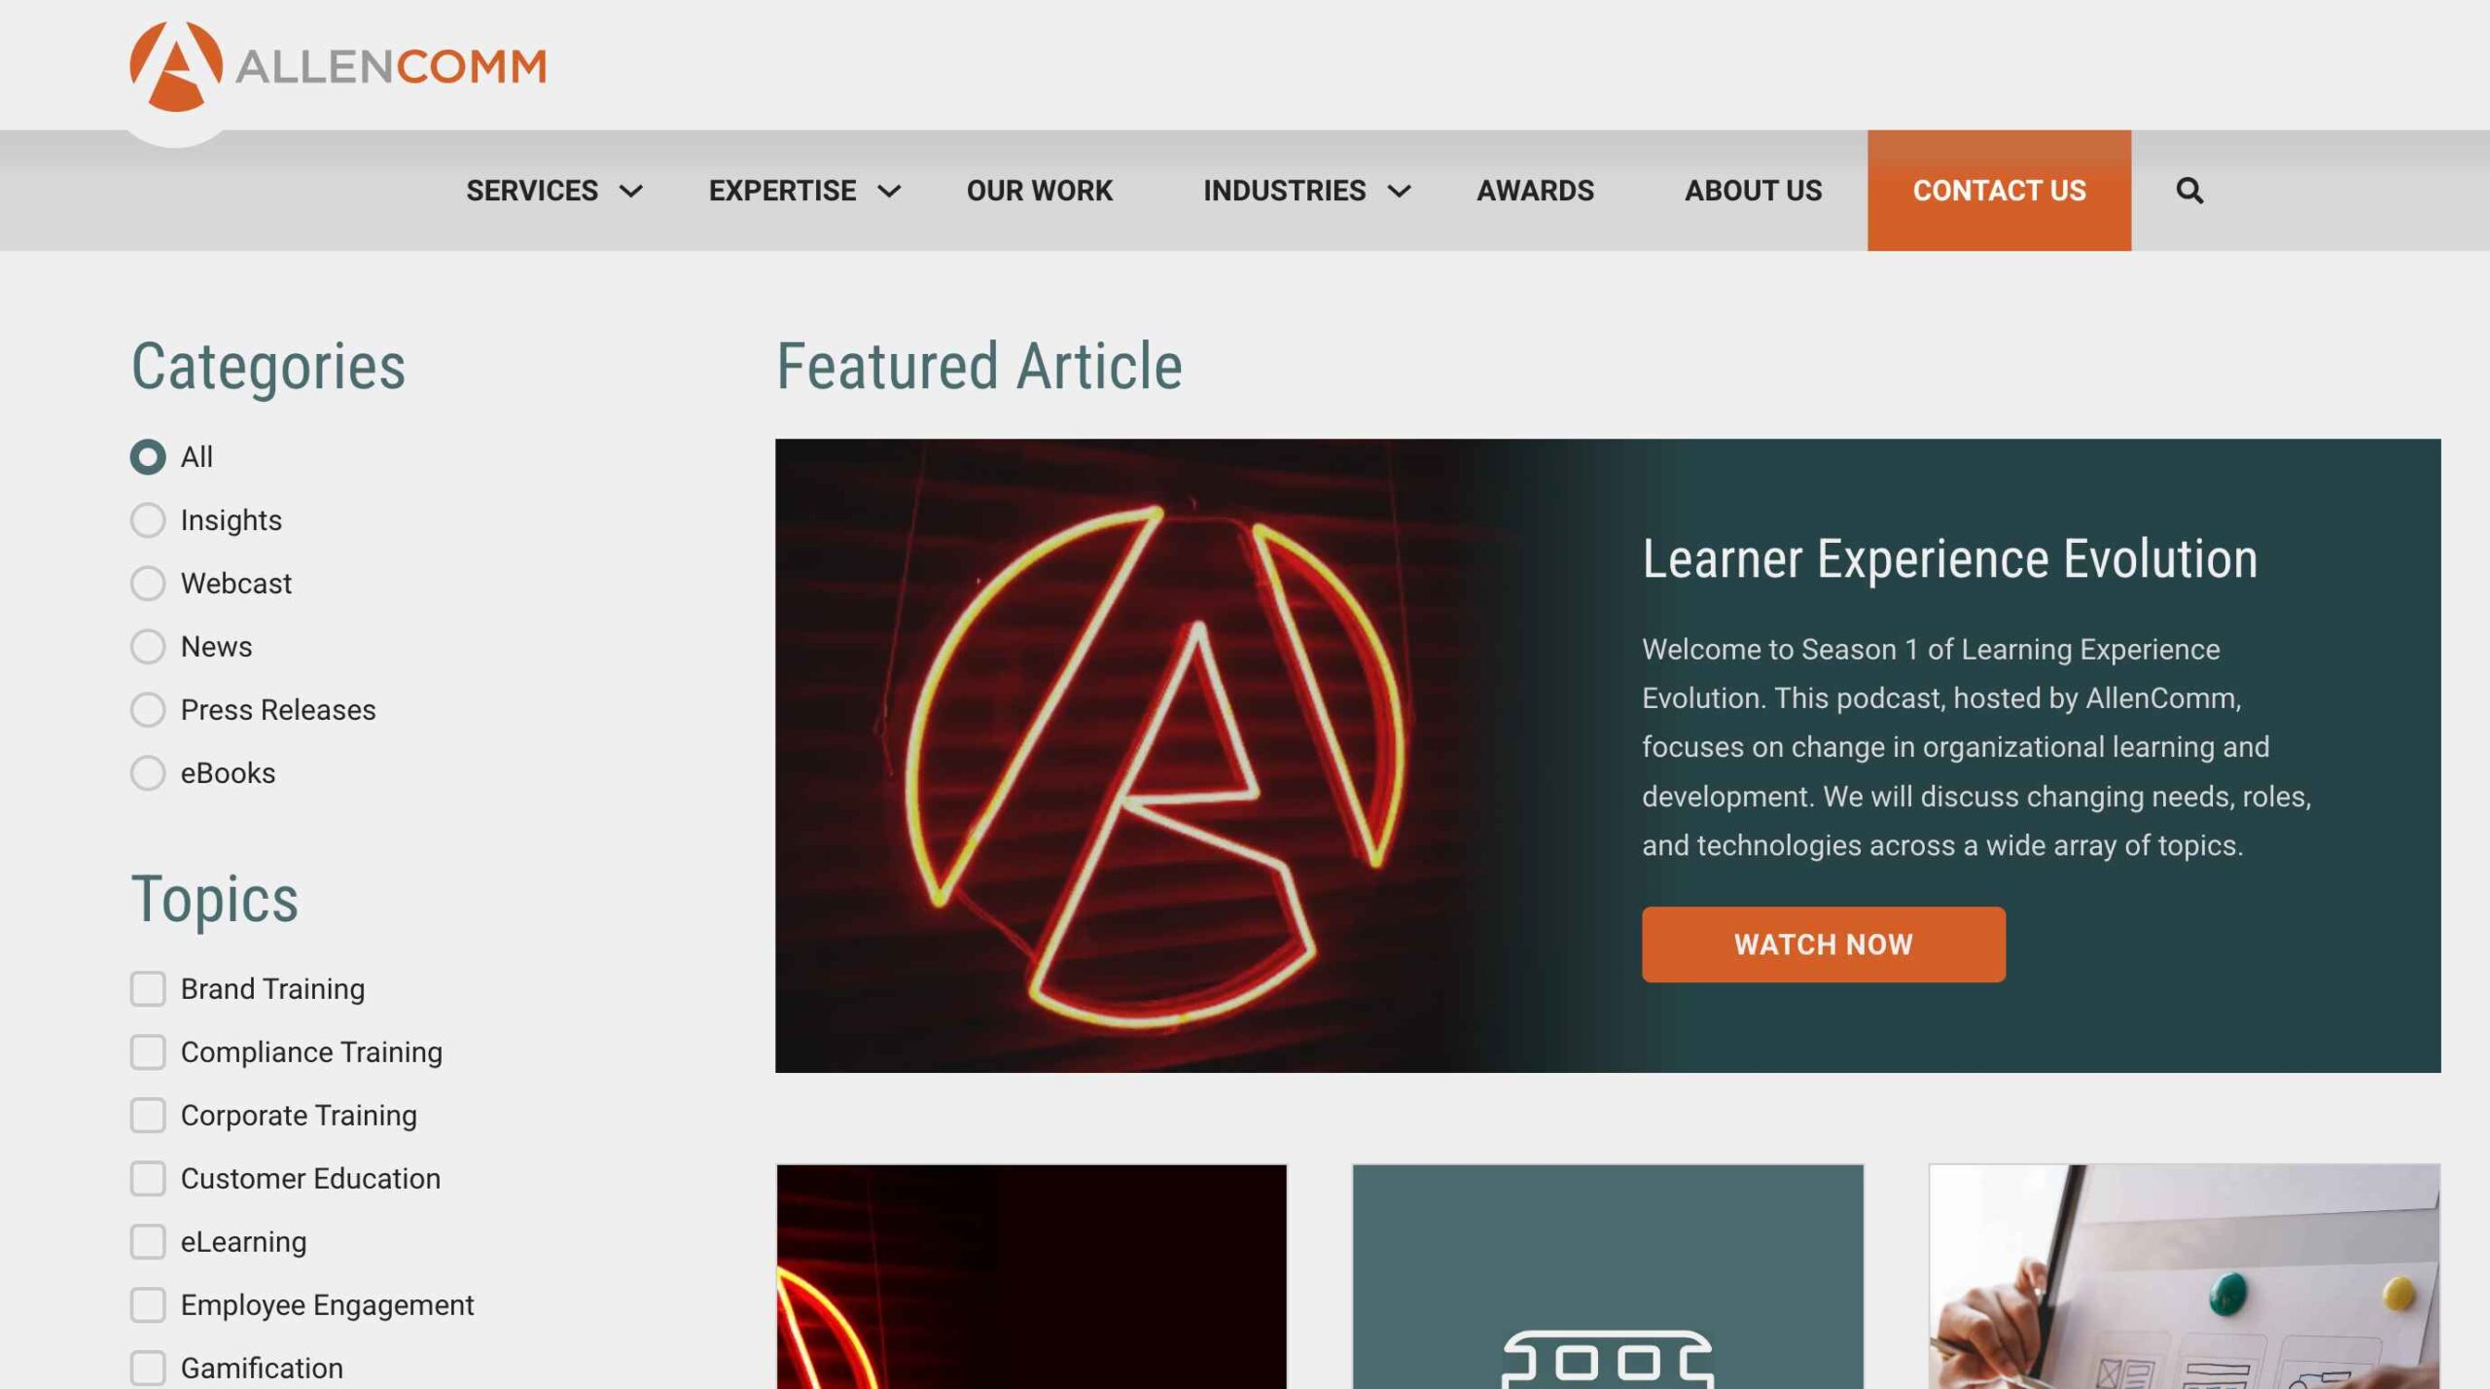The image size is (2490, 1389).
Task: Check the Employee Engagement topic
Action: tap(148, 1305)
